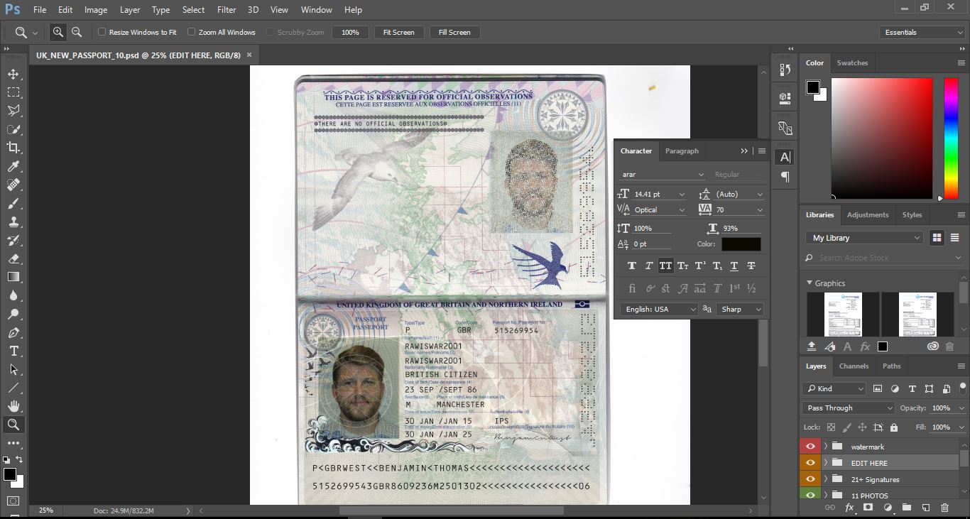Select the Clone Stamp tool
Screen dimensions: 970x519
point(13,222)
